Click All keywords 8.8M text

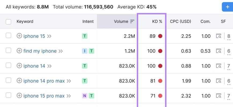tap(27, 7)
